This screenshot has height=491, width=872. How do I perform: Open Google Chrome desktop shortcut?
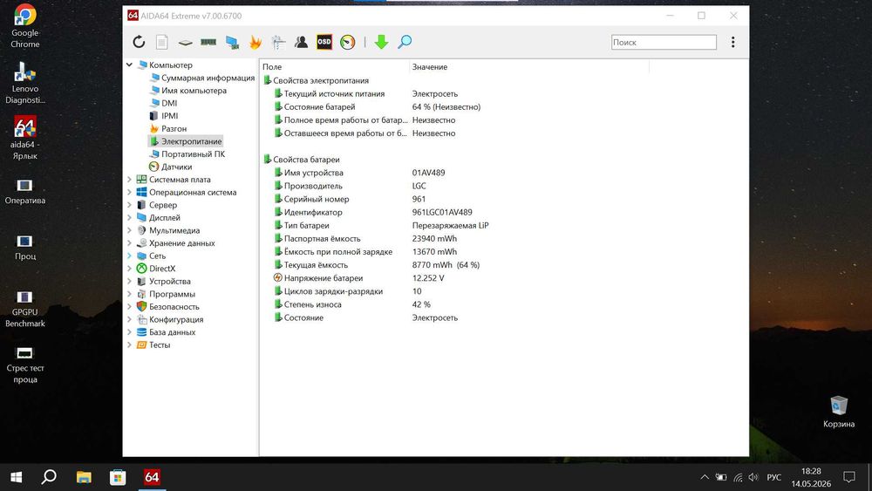[x=25, y=25]
